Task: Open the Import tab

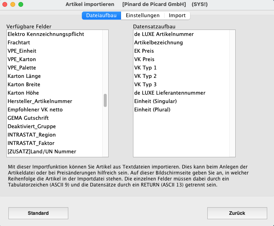Action: click(177, 16)
